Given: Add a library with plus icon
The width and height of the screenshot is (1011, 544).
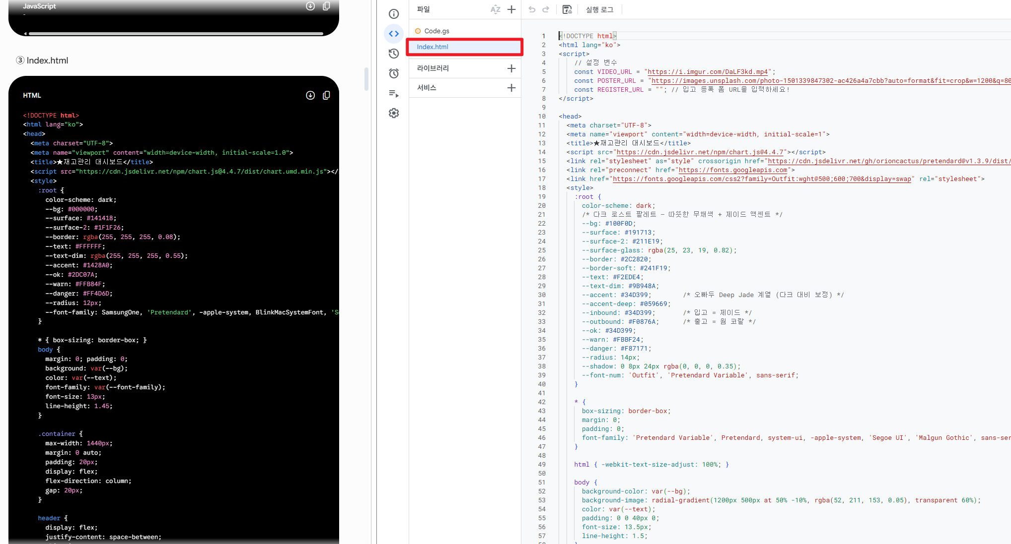Looking at the screenshot, I should (x=511, y=68).
